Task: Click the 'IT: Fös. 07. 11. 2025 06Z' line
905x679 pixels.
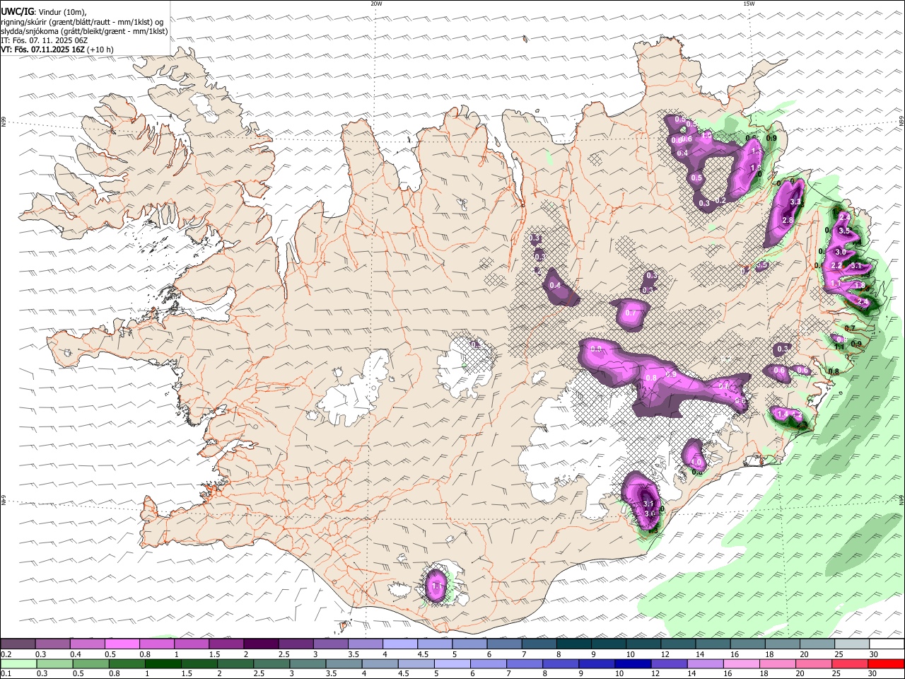Action: (x=45, y=40)
